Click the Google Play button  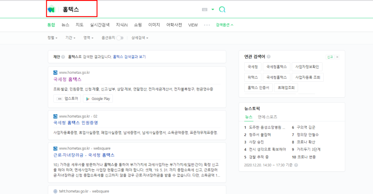click(x=98, y=98)
